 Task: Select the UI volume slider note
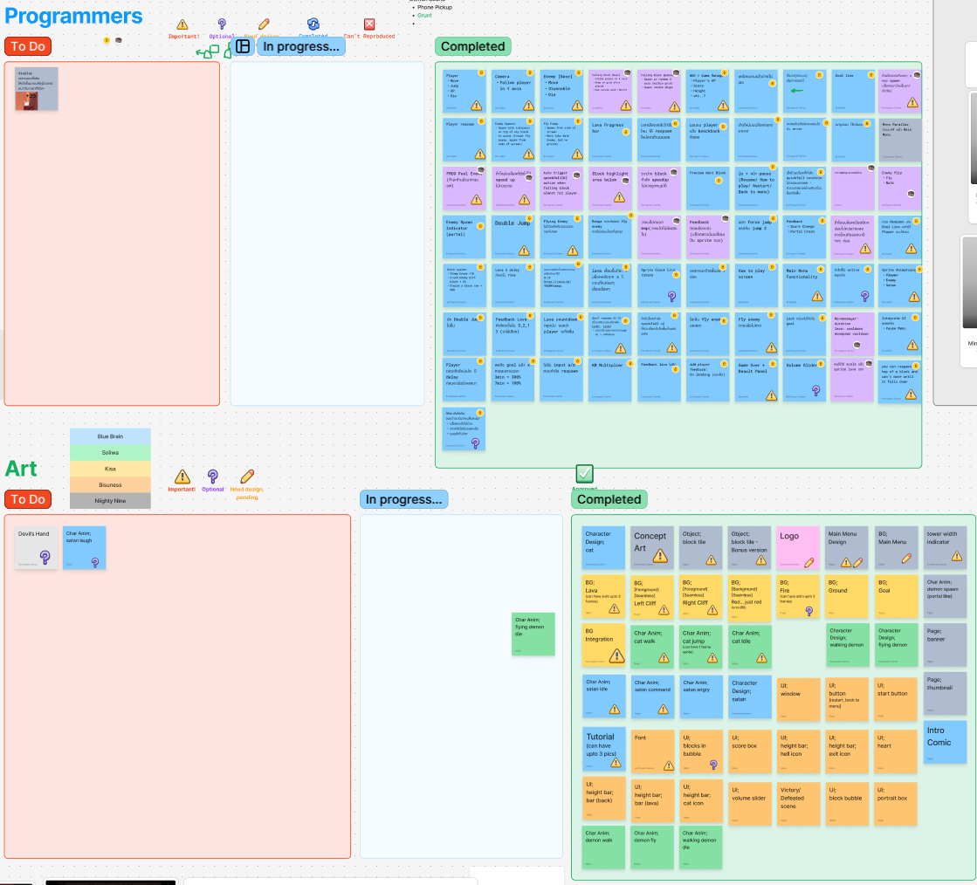pos(750,804)
